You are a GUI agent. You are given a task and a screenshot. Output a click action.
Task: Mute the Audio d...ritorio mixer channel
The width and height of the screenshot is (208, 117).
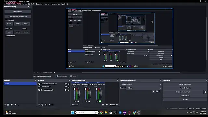[75, 101]
